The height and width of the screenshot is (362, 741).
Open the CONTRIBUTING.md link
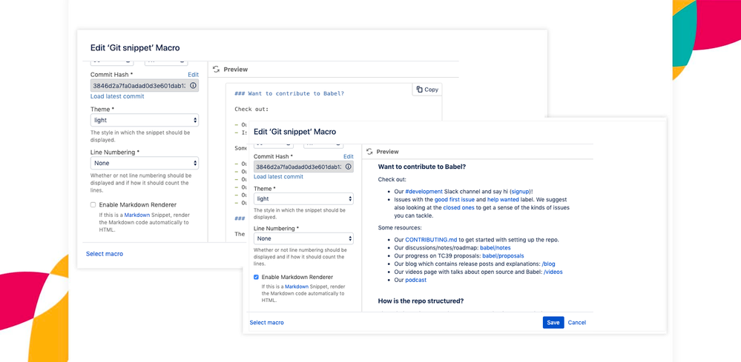(432, 239)
